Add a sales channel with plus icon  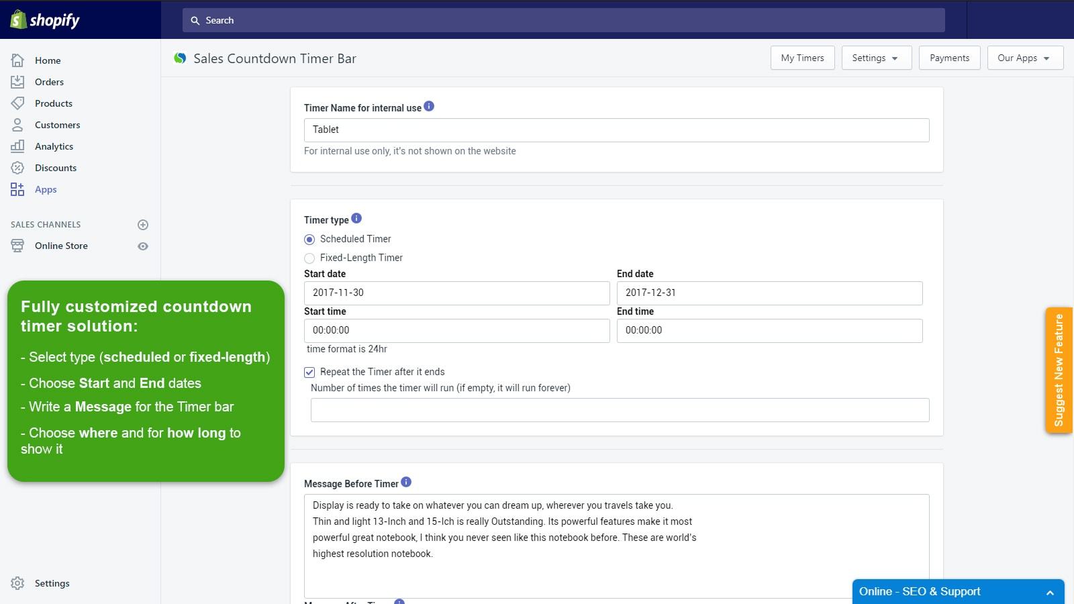point(143,225)
